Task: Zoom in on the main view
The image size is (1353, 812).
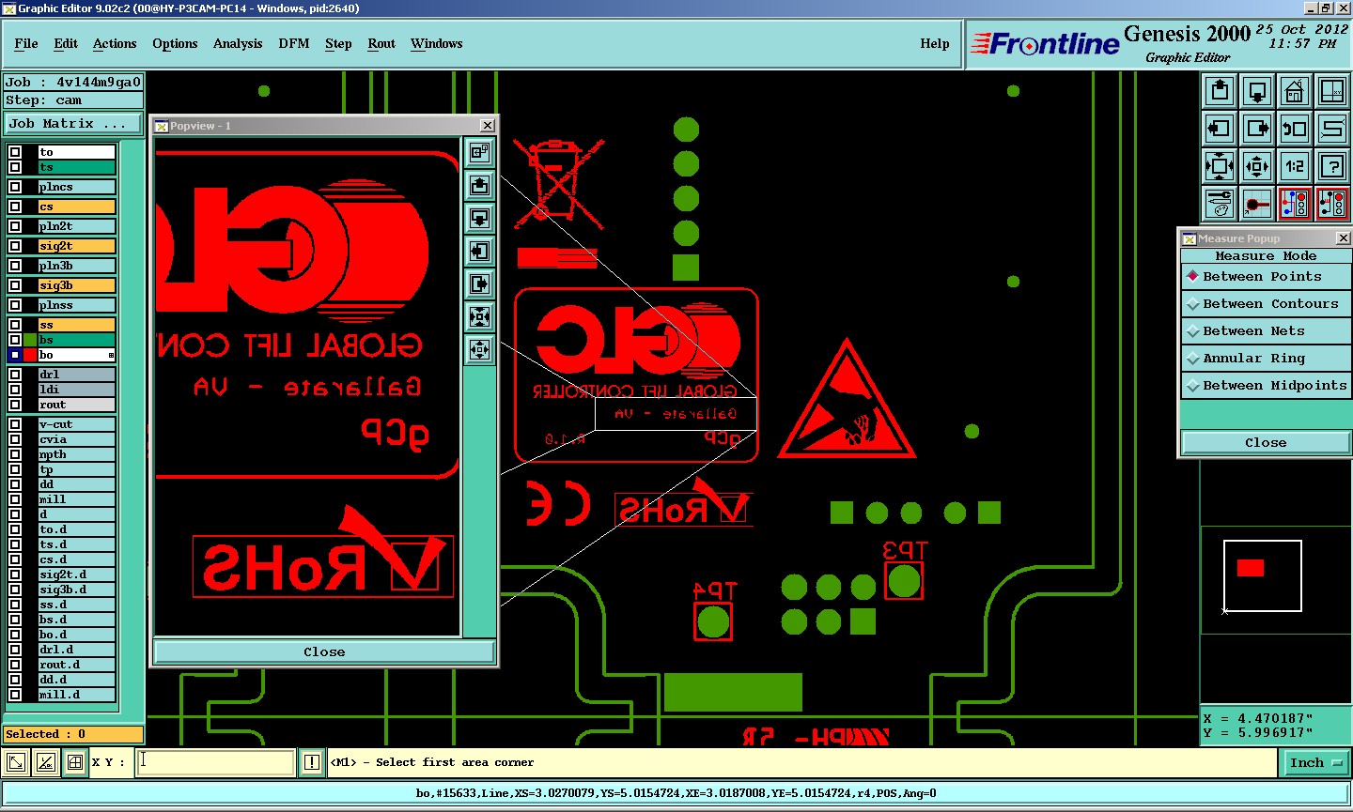Action: (x=1220, y=166)
